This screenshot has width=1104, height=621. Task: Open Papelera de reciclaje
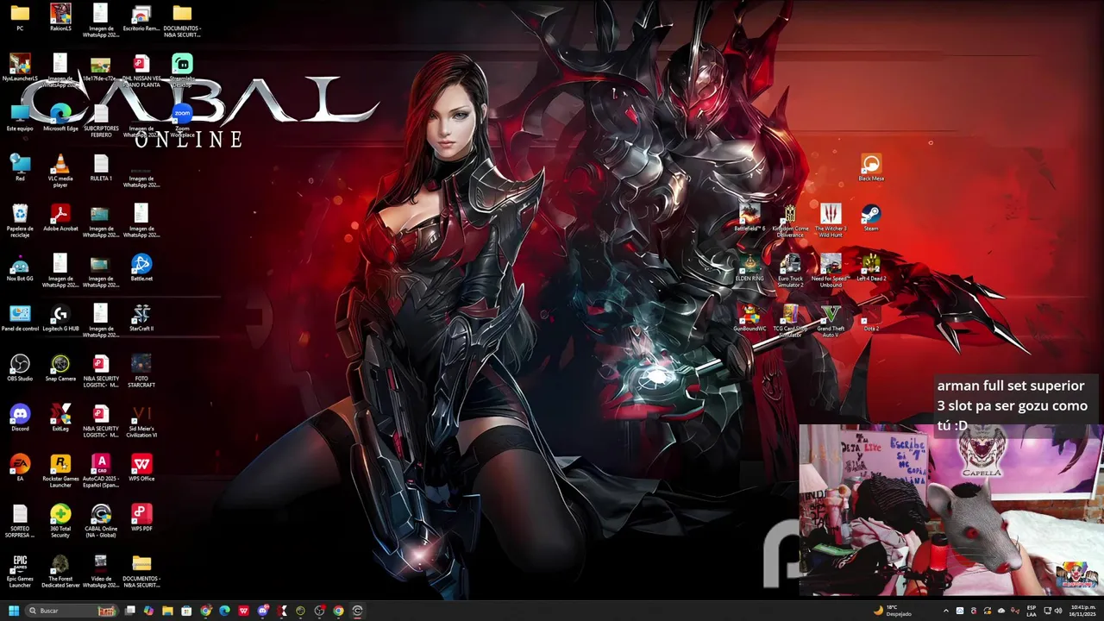click(x=20, y=220)
